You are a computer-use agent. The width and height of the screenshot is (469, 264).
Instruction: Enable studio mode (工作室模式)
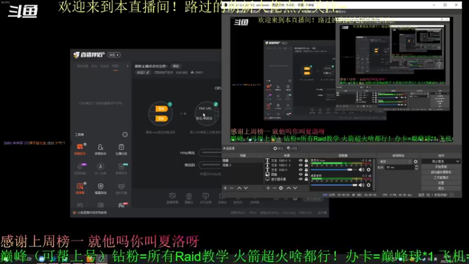(x=441, y=178)
